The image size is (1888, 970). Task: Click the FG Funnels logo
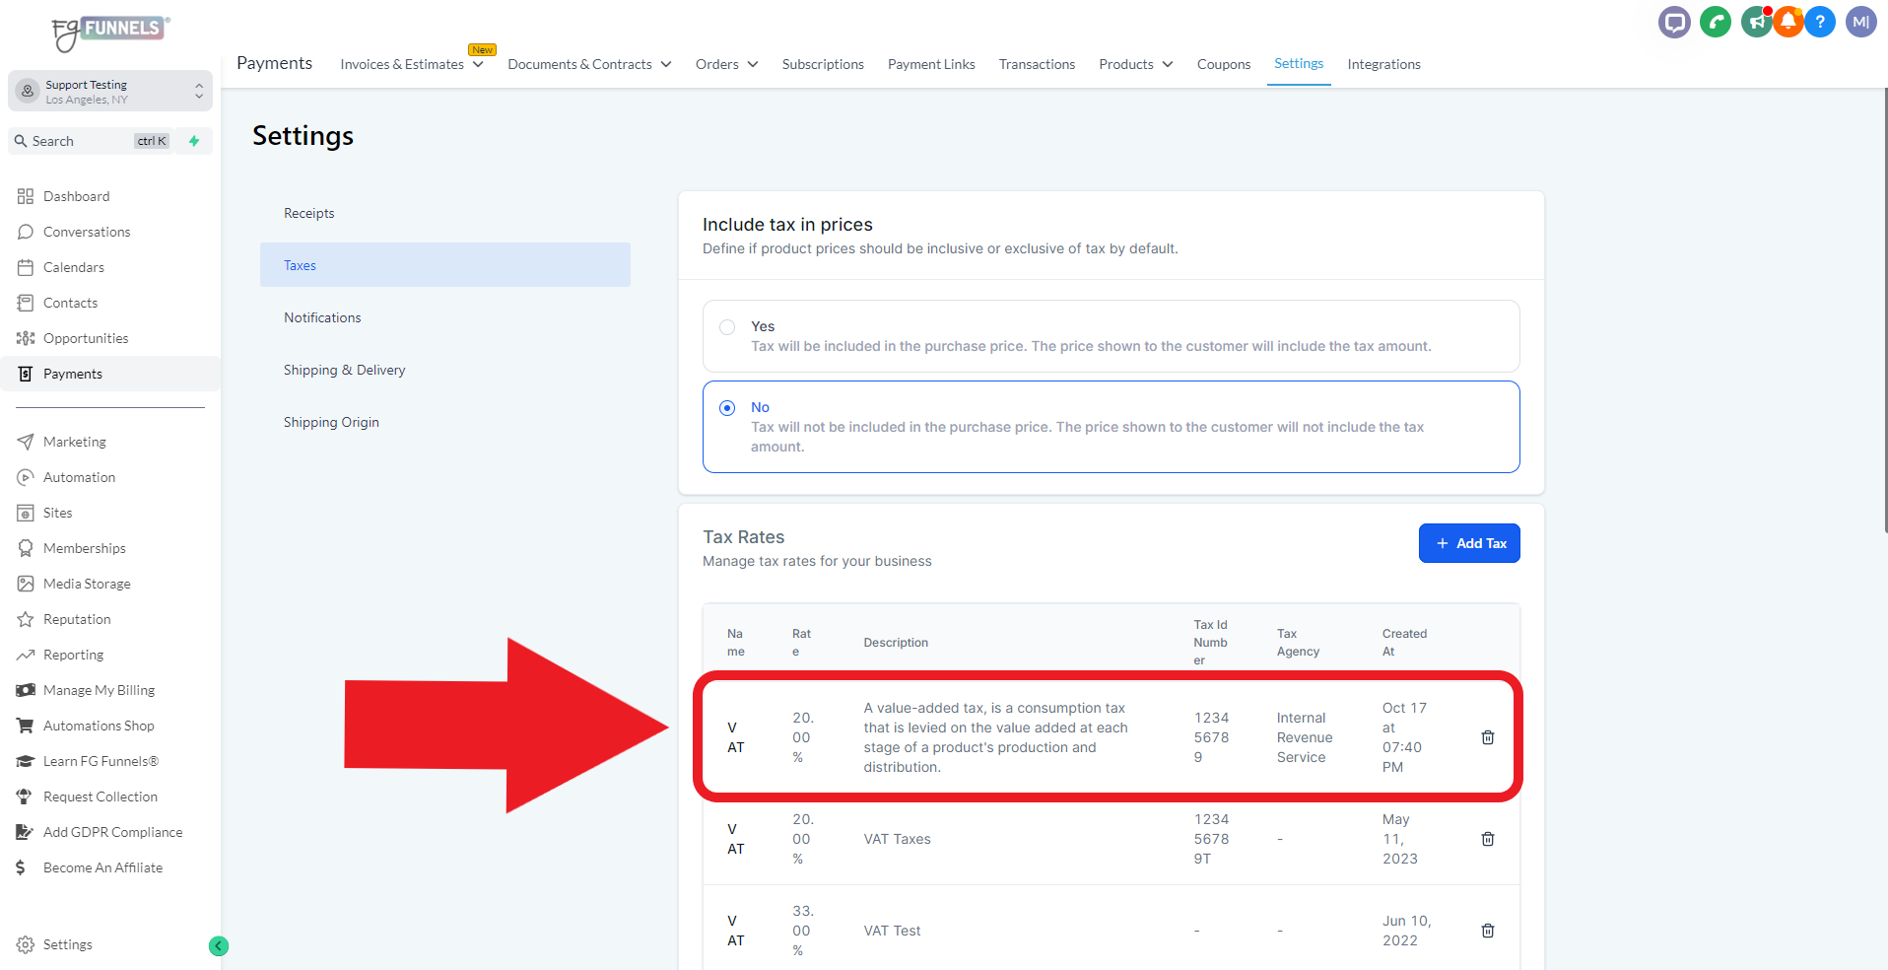tap(110, 33)
